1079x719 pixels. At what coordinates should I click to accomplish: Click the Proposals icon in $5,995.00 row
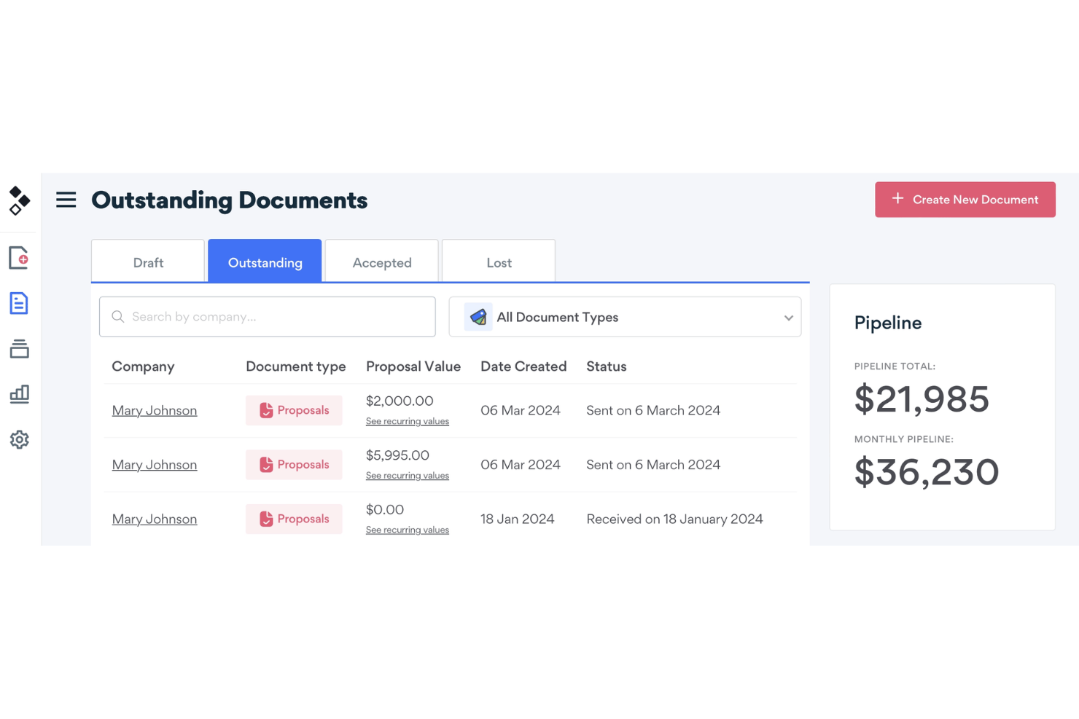[266, 465]
